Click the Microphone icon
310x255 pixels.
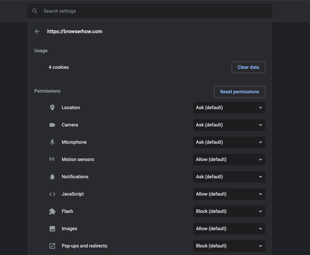tap(52, 142)
